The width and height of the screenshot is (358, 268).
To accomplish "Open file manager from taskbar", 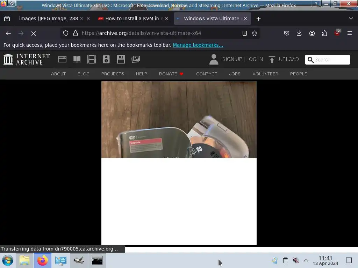I will point(24,260).
